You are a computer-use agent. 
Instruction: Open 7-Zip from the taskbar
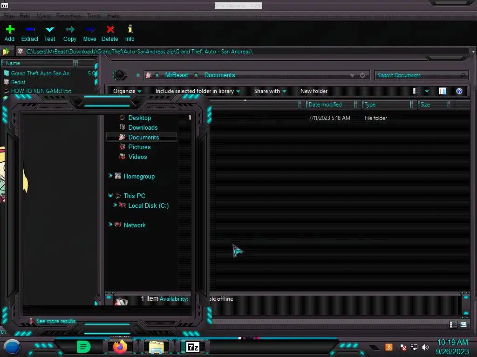coord(192,347)
